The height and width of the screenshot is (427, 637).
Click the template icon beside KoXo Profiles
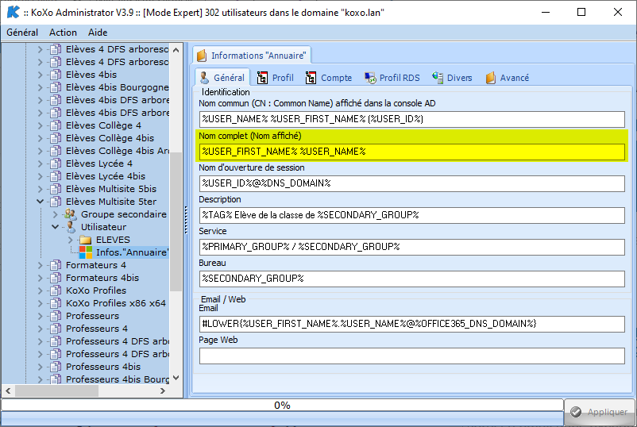[x=56, y=290]
